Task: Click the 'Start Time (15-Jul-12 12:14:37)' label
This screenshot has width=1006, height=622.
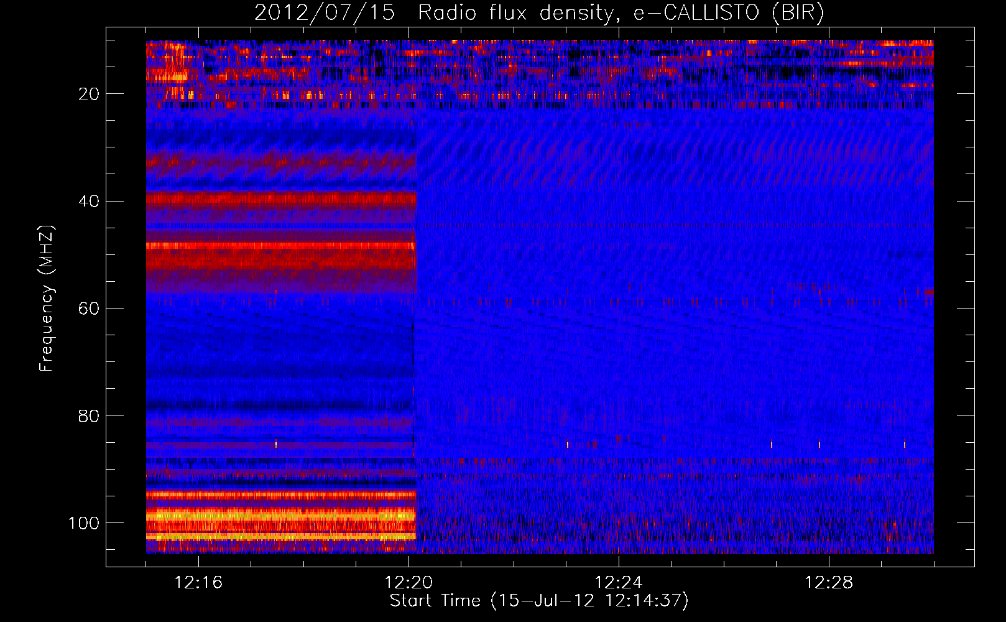Action: coord(539,601)
